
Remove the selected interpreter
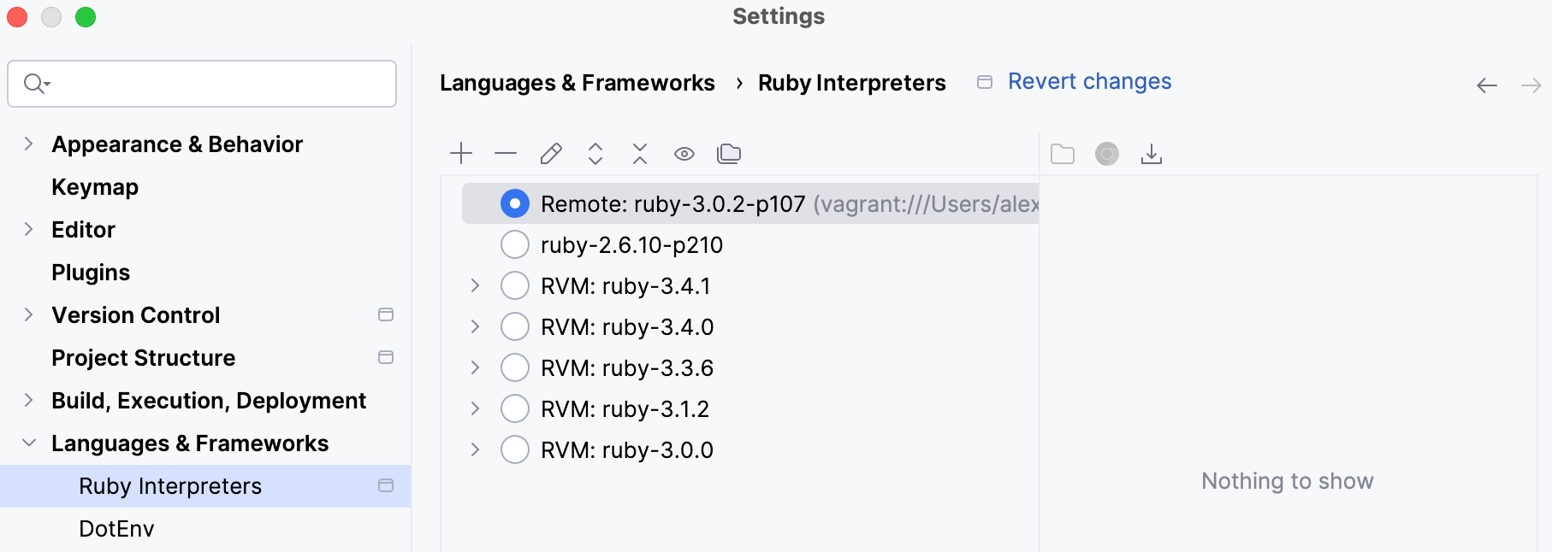[x=505, y=153]
